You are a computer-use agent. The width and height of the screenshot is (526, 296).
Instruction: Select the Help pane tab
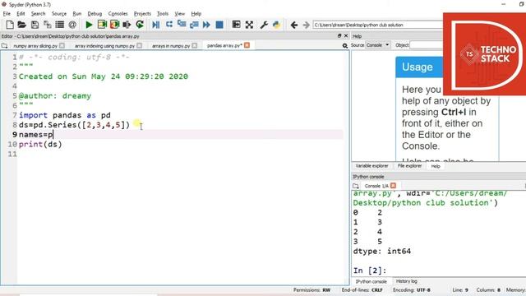coord(436,166)
